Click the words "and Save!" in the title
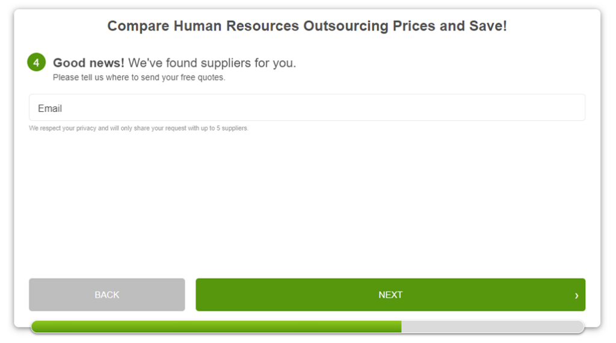Image resolution: width=616 pixels, height=343 pixels. point(473,26)
